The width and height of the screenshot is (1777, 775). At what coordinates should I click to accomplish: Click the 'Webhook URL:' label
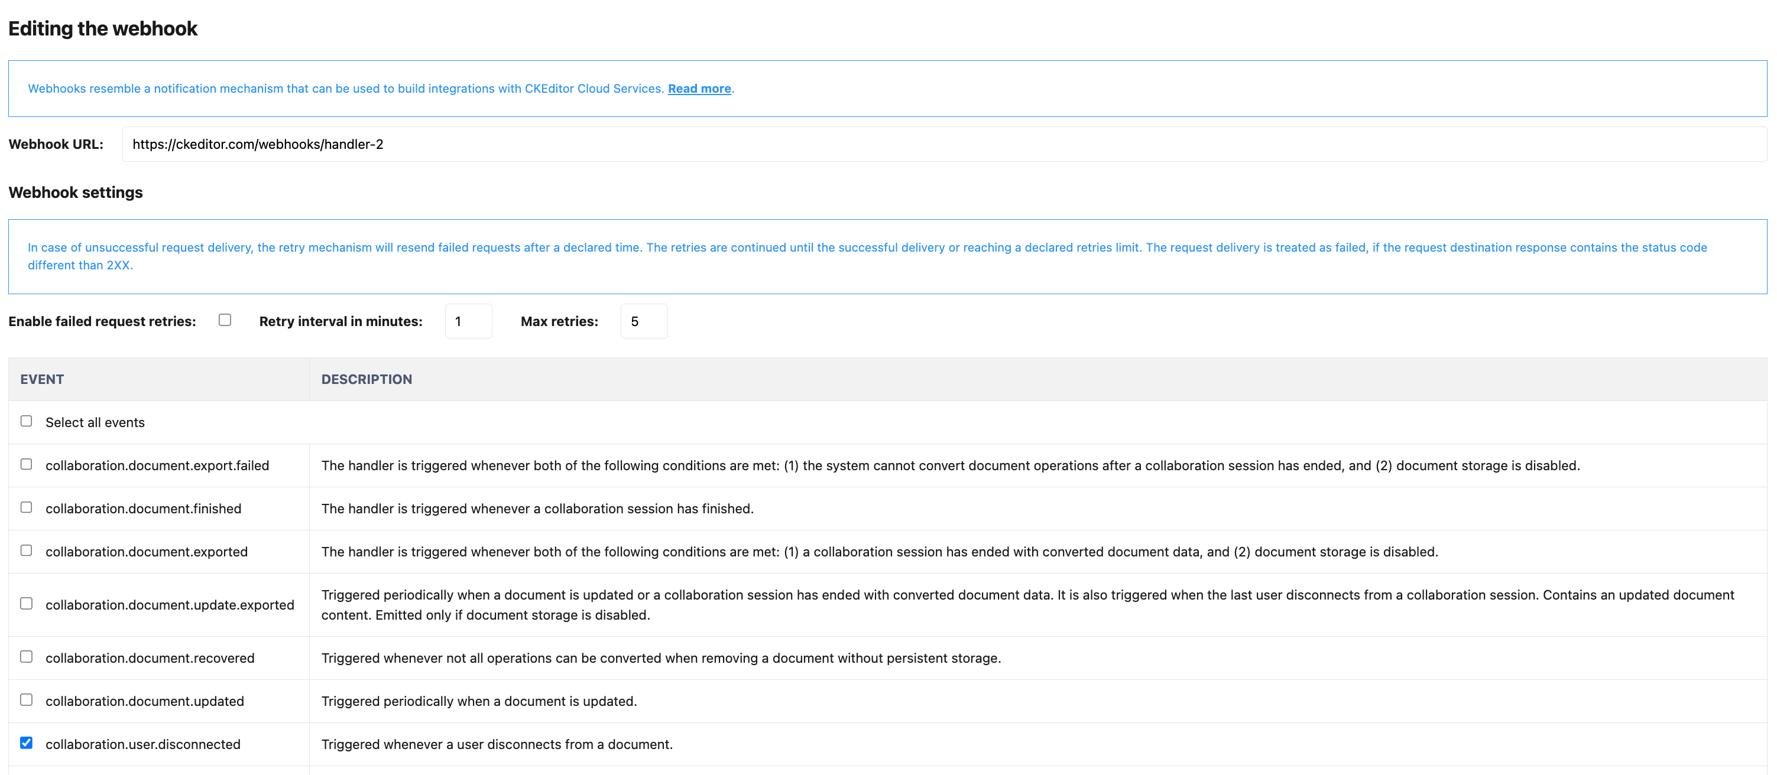56,144
